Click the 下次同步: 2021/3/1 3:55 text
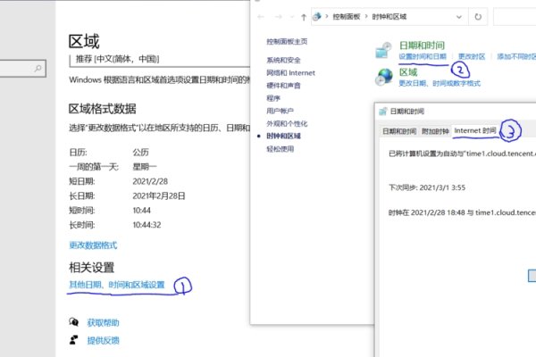The width and height of the screenshot is (536, 357). pyautogui.click(x=427, y=187)
